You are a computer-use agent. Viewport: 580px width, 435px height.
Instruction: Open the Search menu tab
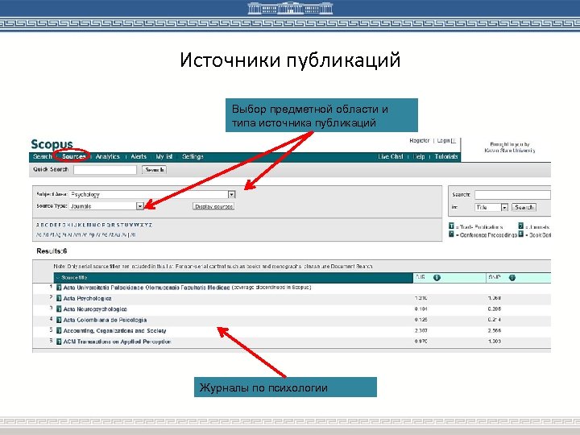click(42, 156)
